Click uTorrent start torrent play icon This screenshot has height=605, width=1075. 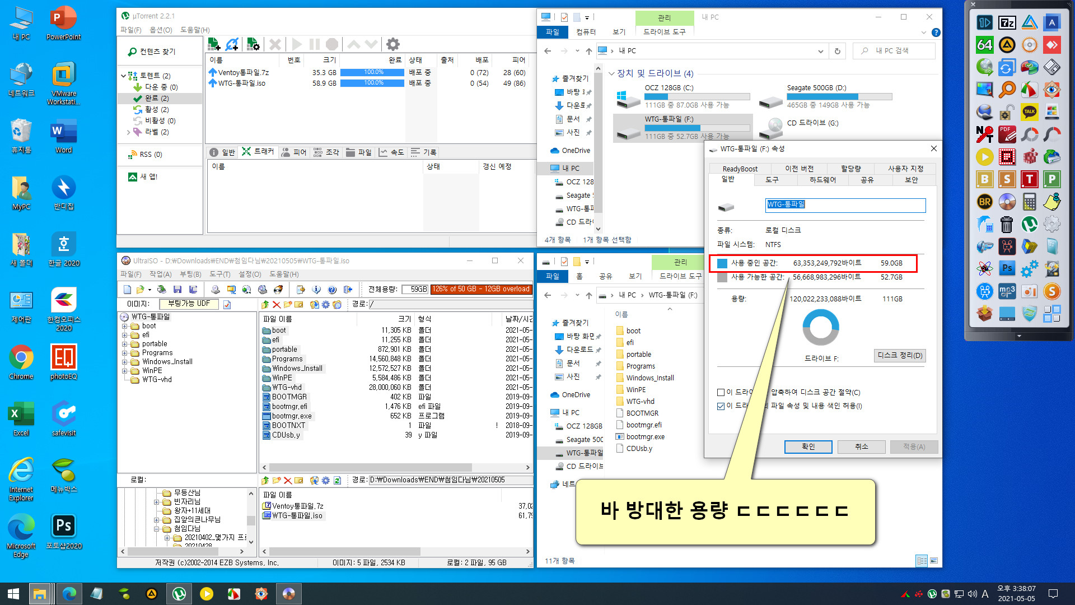(297, 44)
